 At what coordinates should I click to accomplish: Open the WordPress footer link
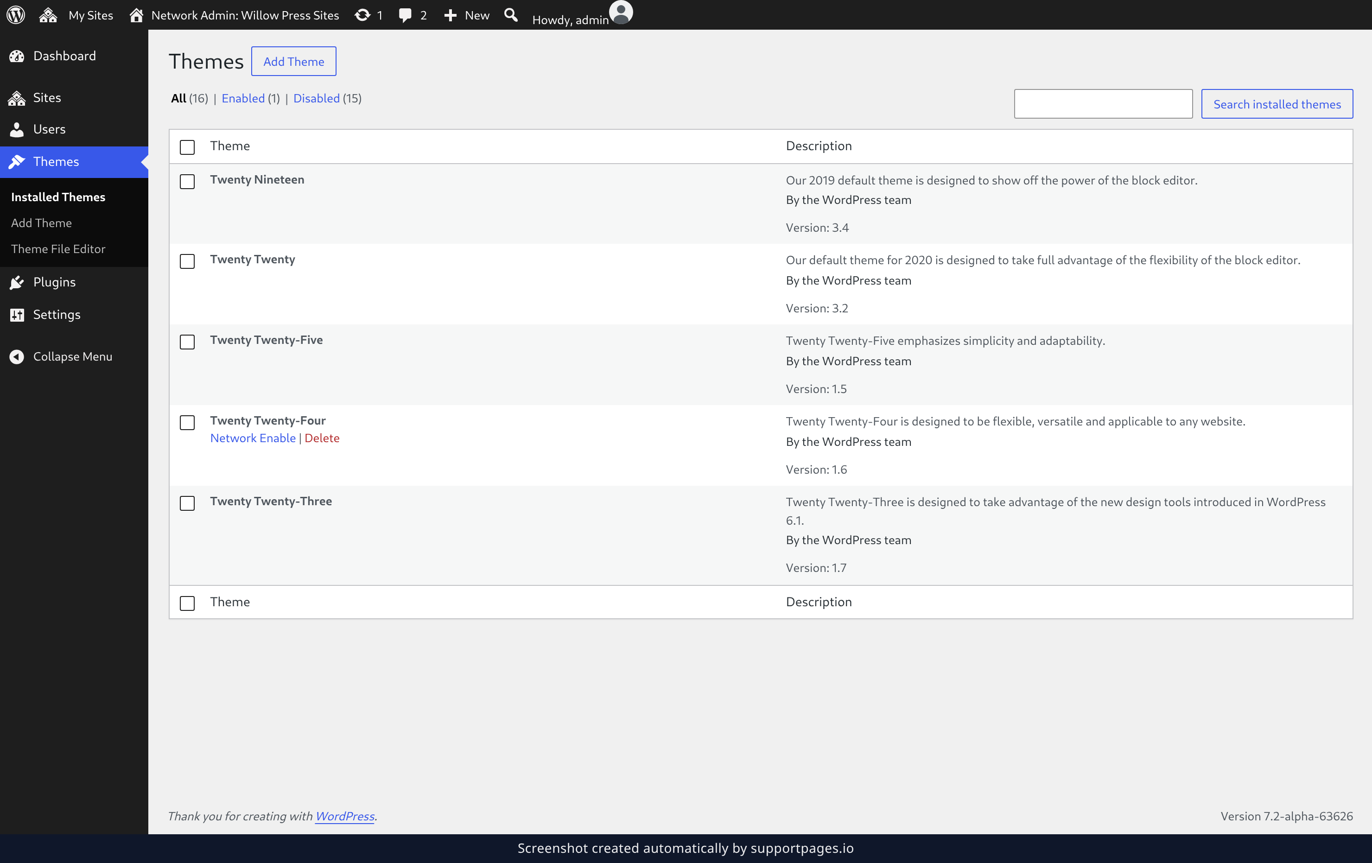[x=345, y=816]
